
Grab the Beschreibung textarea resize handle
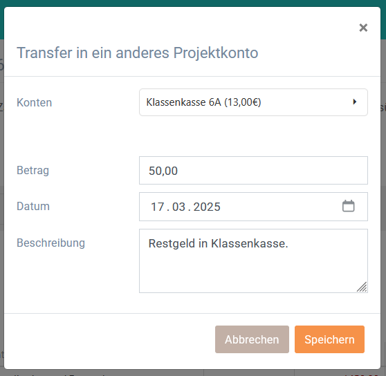pyautogui.click(x=362, y=287)
